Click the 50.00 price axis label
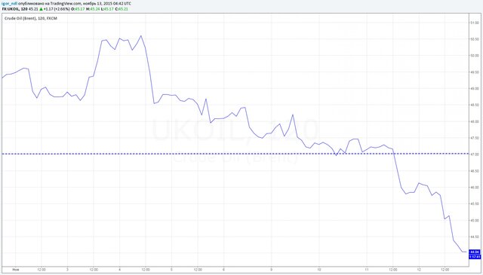 pyautogui.click(x=475, y=56)
